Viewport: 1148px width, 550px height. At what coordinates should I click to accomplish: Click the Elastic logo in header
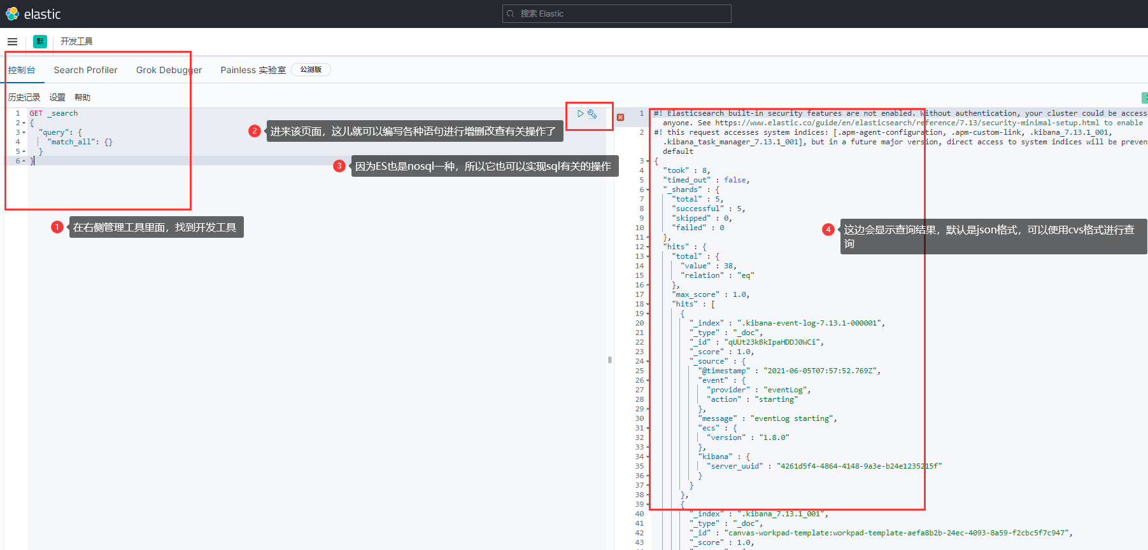tap(33, 14)
